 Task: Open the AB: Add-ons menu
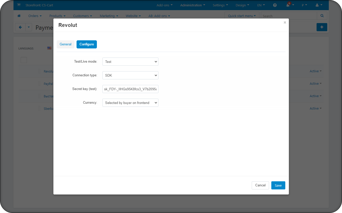tap(159, 16)
